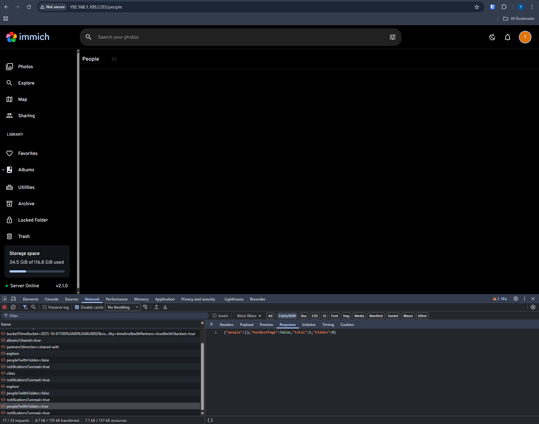
Task: Open DevTools settings gear
Action: (515, 299)
